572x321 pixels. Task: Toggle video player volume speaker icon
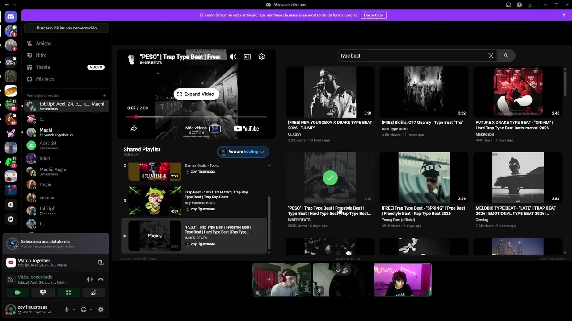[233, 57]
